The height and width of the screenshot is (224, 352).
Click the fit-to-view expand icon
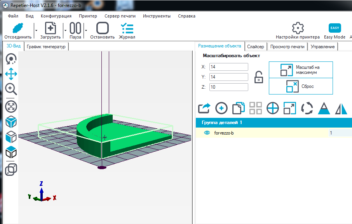(11, 107)
